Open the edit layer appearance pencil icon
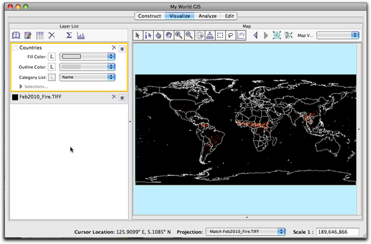Screen dimensions: 371x244 point(28,36)
